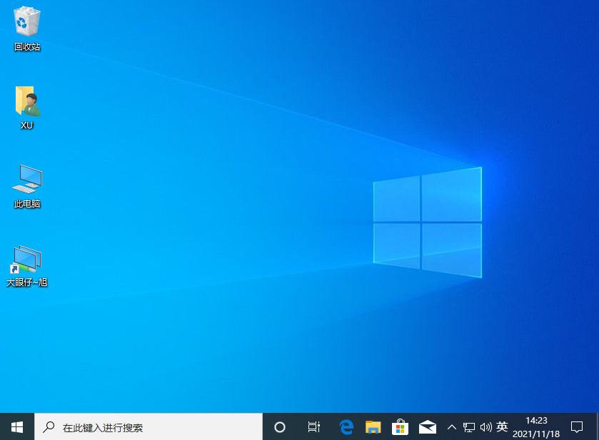Click the taskbar search box
This screenshot has width=599, height=440.
click(143, 426)
